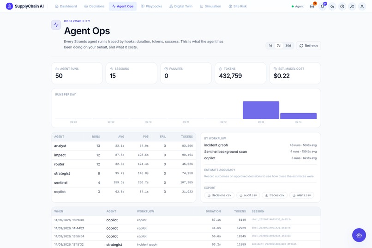372x248 pixels.
Task: Switch to the Digital Twin tab
Action: pyautogui.click(x=181, y=6)
